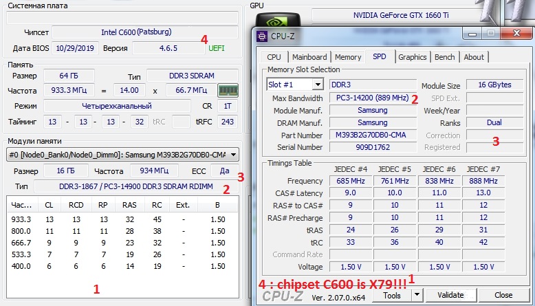This screenshot has width=535, height=306.
Task: Open the CPU tab in CPU-Z
Action: (274, 57)
